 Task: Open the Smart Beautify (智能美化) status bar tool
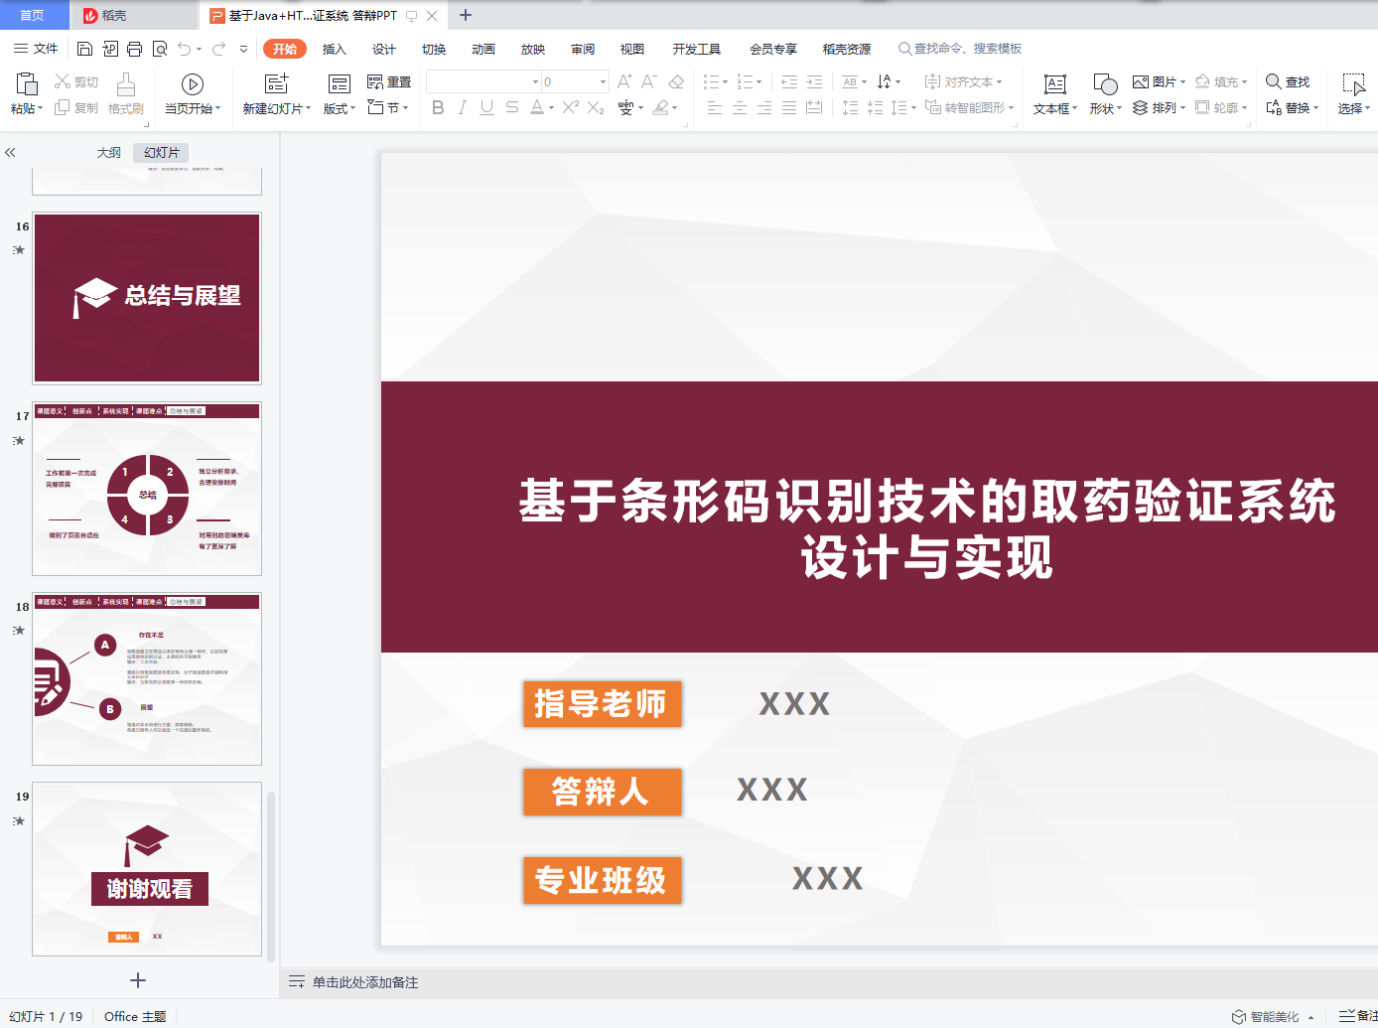pos(1274,1016)
